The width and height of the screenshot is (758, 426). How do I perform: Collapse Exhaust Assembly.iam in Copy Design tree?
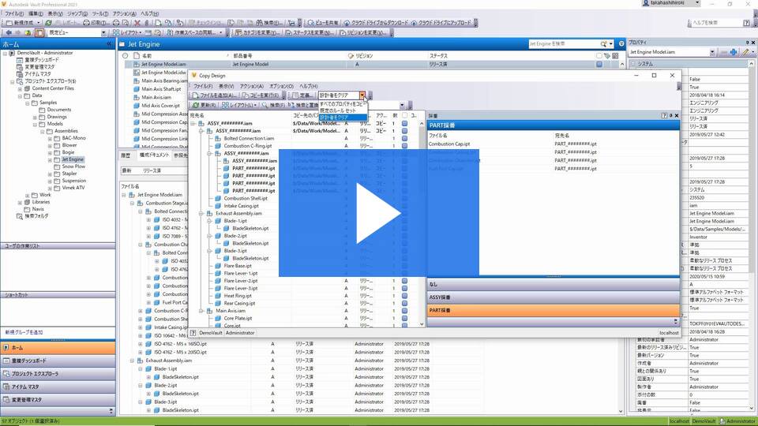pyautogui.click(x=201, y=213)
